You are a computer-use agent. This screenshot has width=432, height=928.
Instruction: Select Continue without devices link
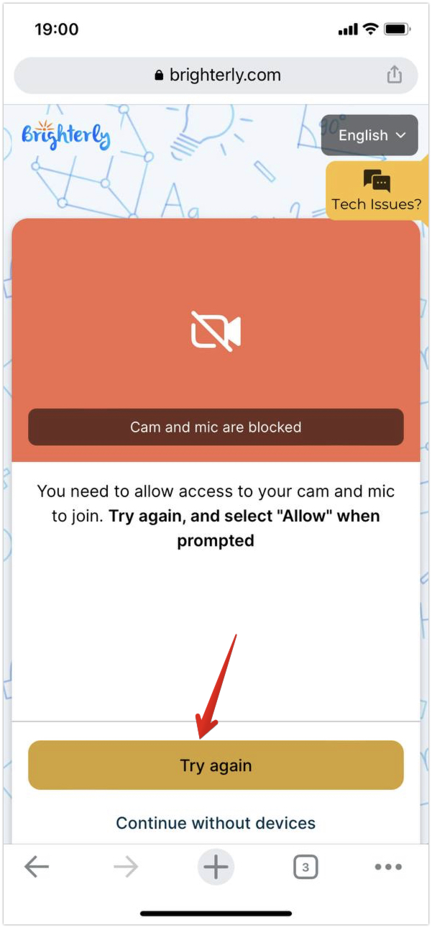(x=216, y=823)
